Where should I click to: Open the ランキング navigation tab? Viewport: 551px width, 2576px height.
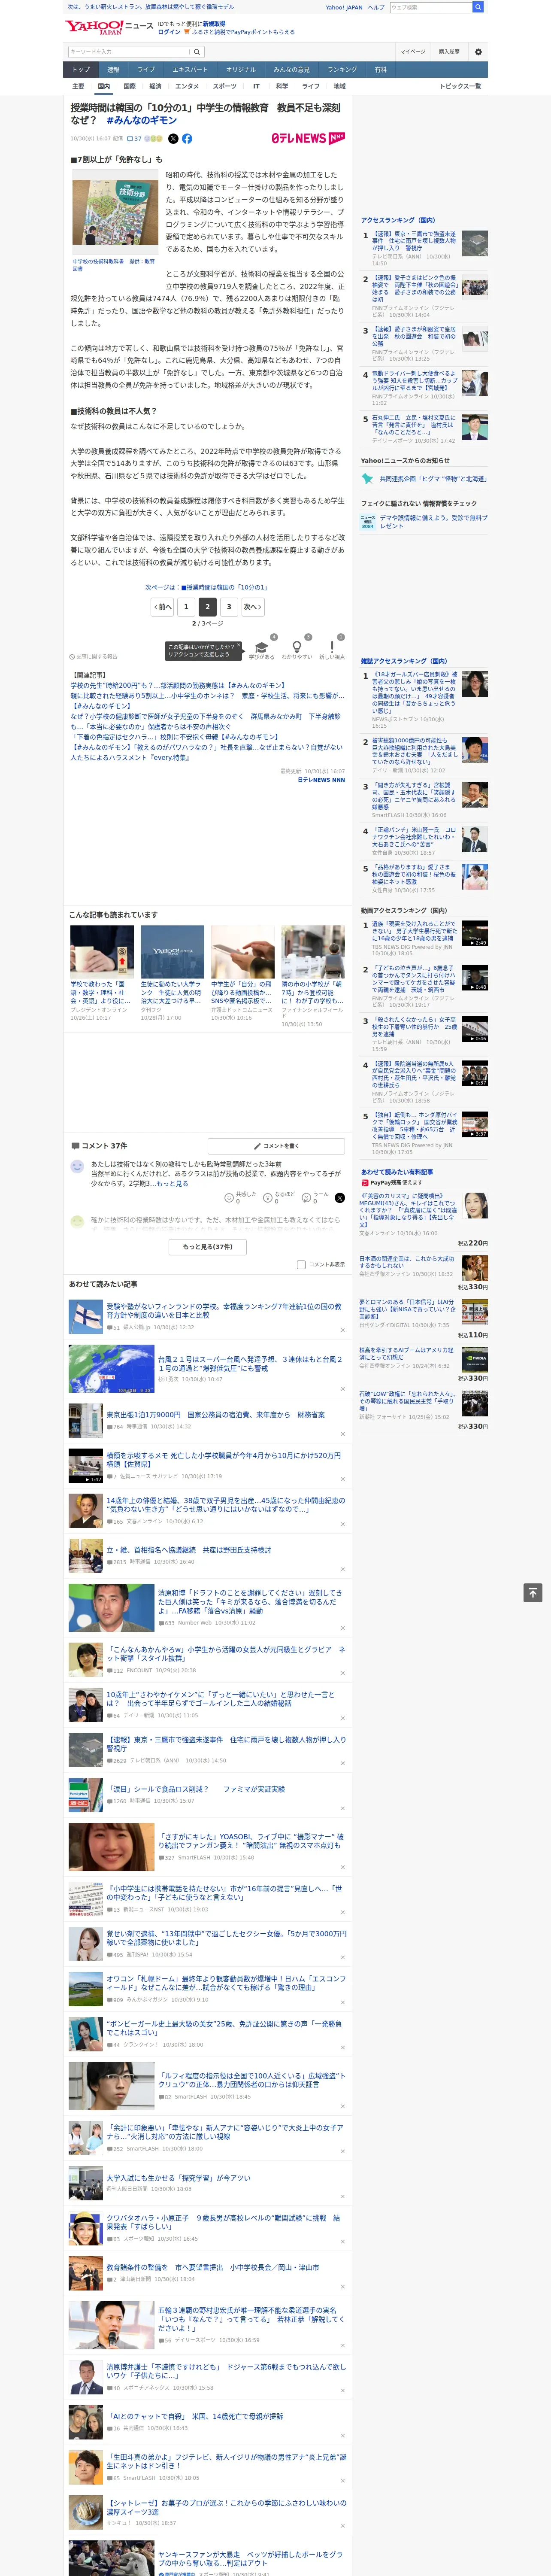point(342,70)
